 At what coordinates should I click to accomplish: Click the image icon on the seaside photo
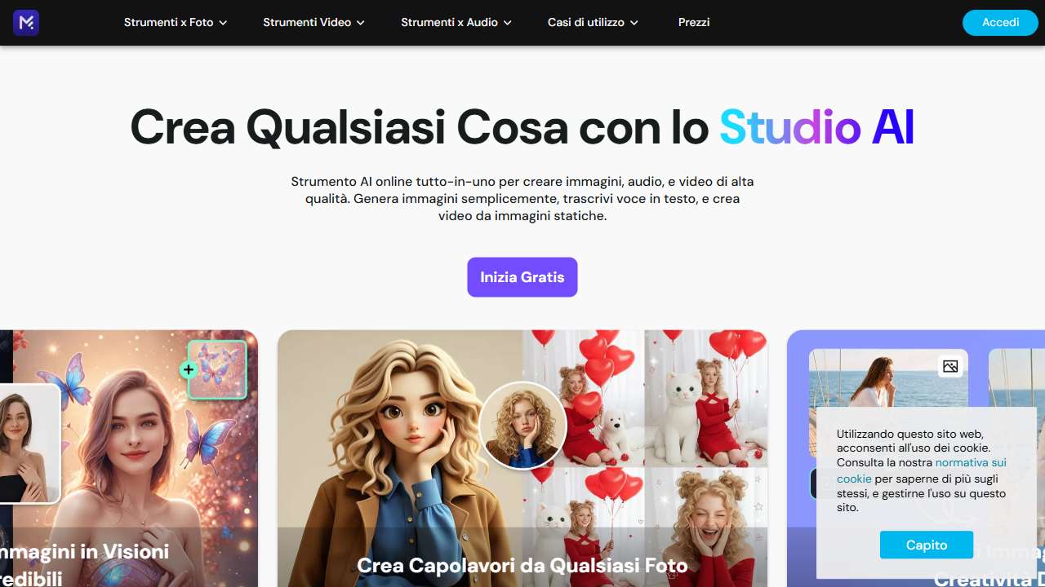coord(950,366)
